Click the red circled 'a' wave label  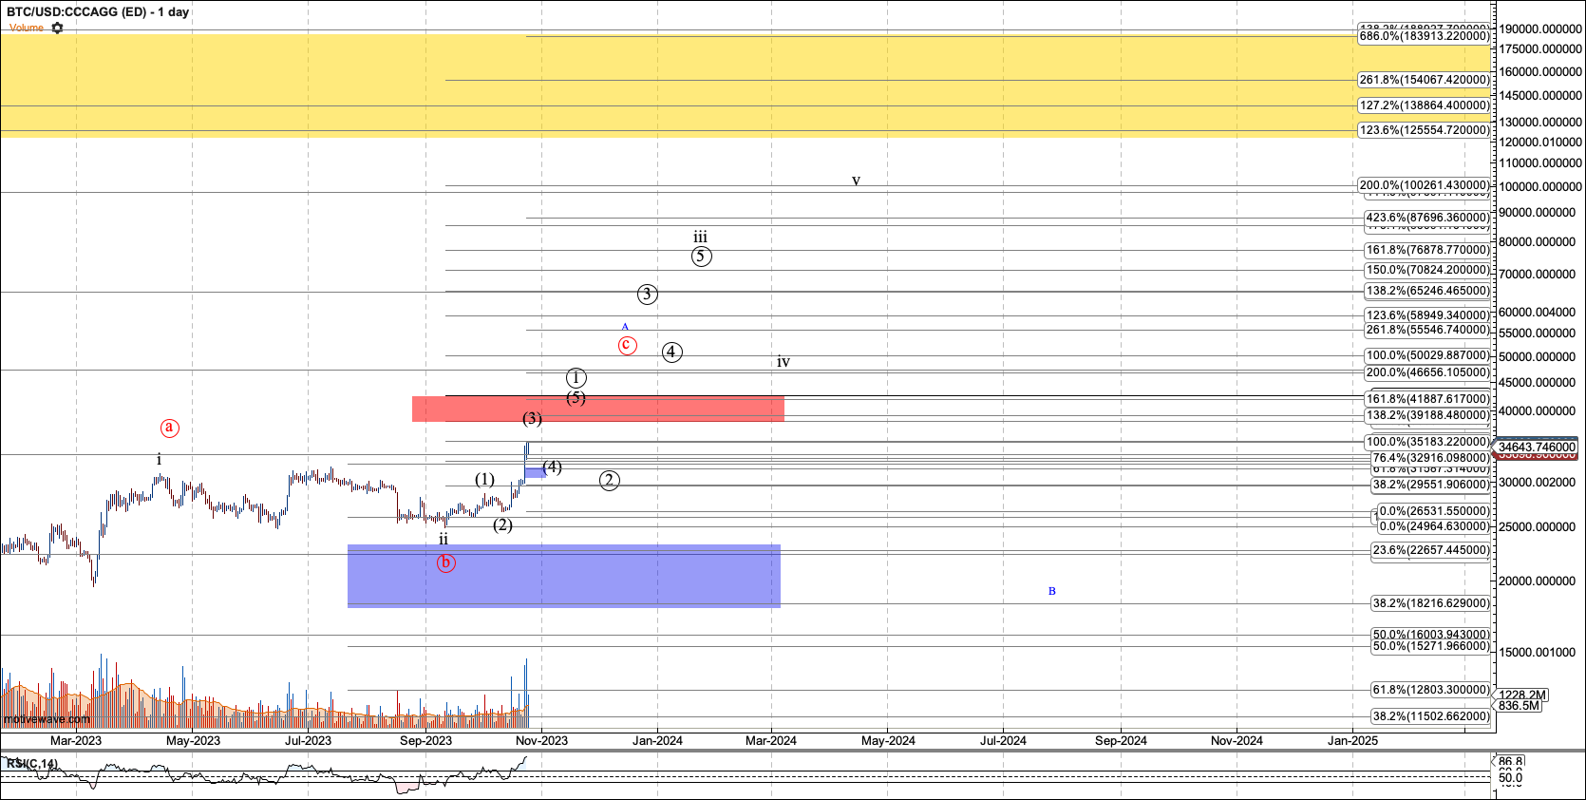click(x=169, y=428)
